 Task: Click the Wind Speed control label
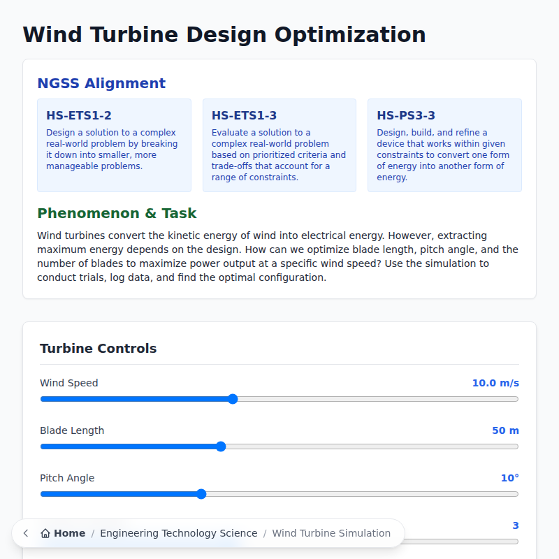click(69, 383)
